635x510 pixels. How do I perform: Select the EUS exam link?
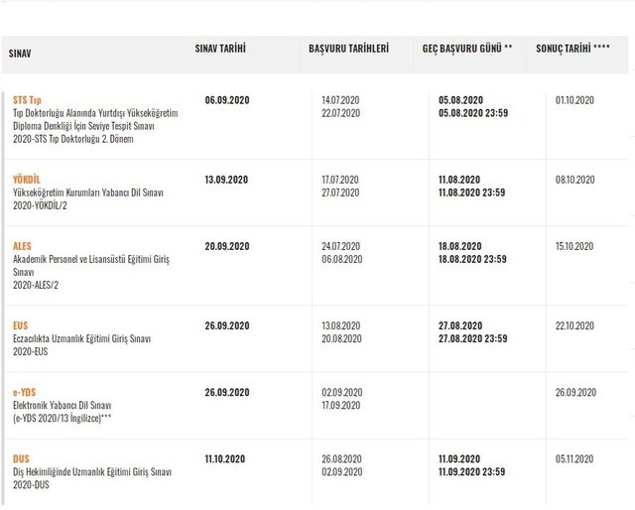pos(21,325)
